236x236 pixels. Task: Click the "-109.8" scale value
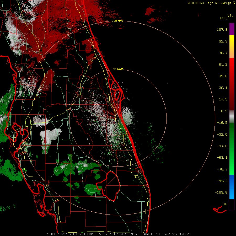(221, 192)
